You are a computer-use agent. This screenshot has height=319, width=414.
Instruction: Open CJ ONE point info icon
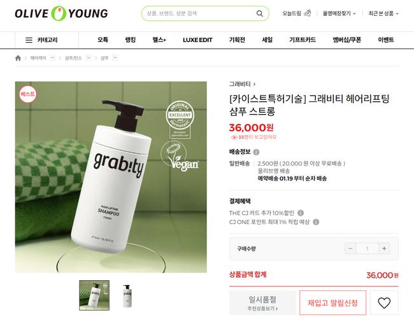click(316, 222)
